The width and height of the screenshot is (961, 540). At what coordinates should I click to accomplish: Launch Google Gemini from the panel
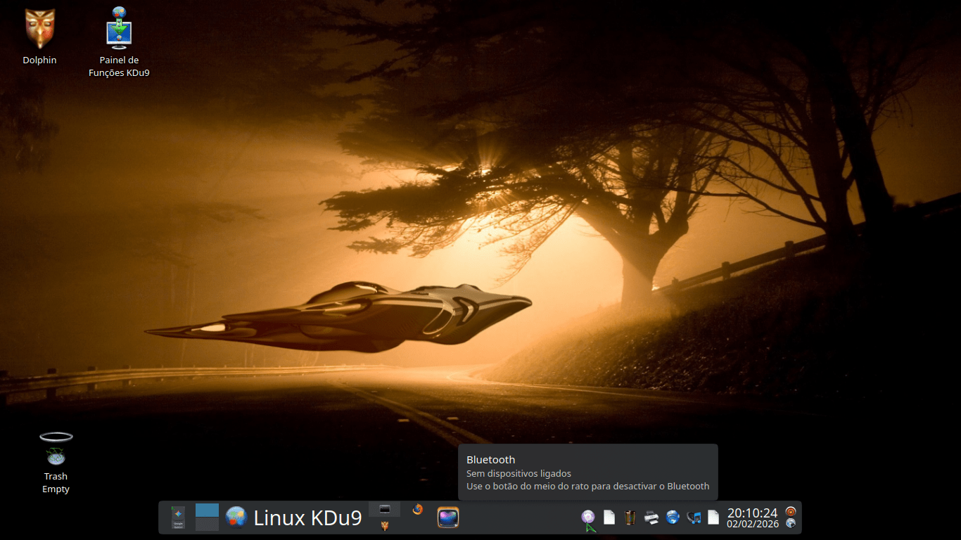pyautogui.click(x=178, y=517)
